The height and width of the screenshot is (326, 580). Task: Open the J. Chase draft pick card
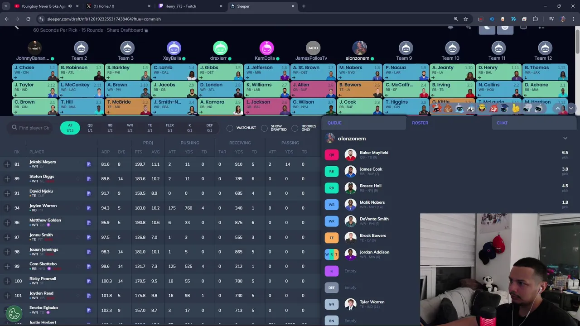[x=34, y=72]
